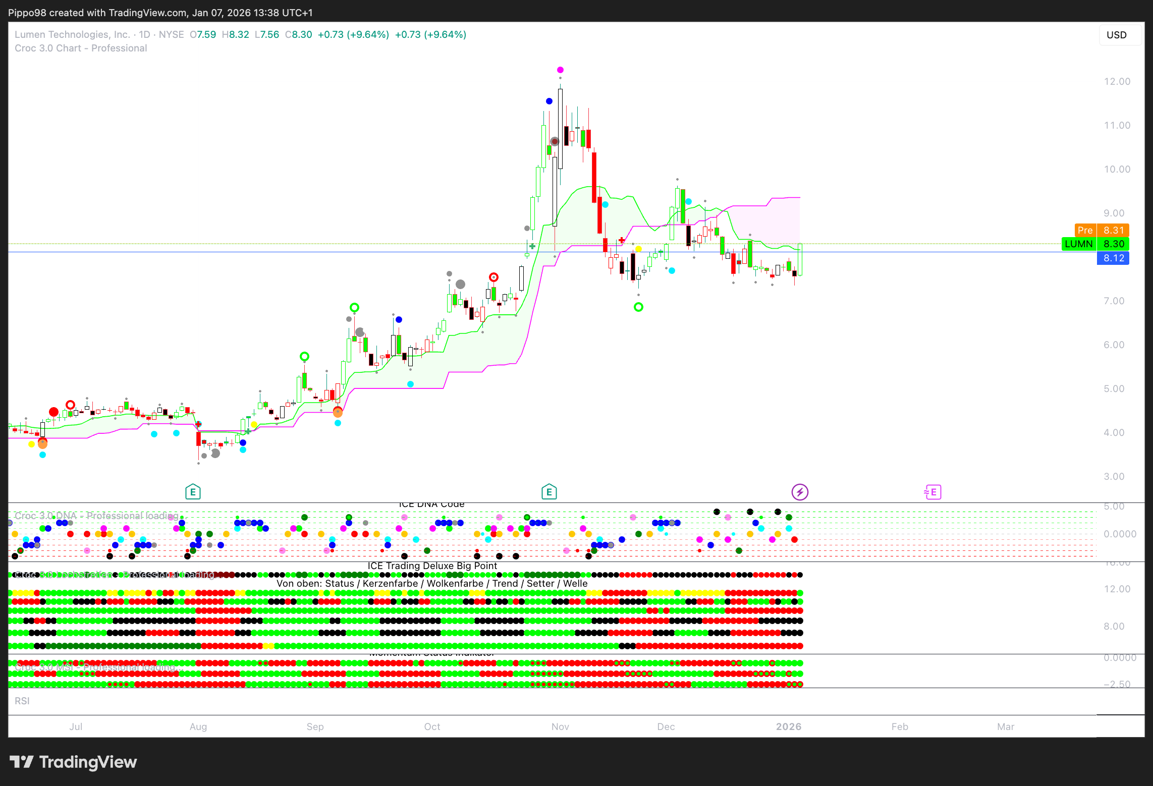Click the Croc 3.0 MSI indicator label

click(x=96, y=667)
